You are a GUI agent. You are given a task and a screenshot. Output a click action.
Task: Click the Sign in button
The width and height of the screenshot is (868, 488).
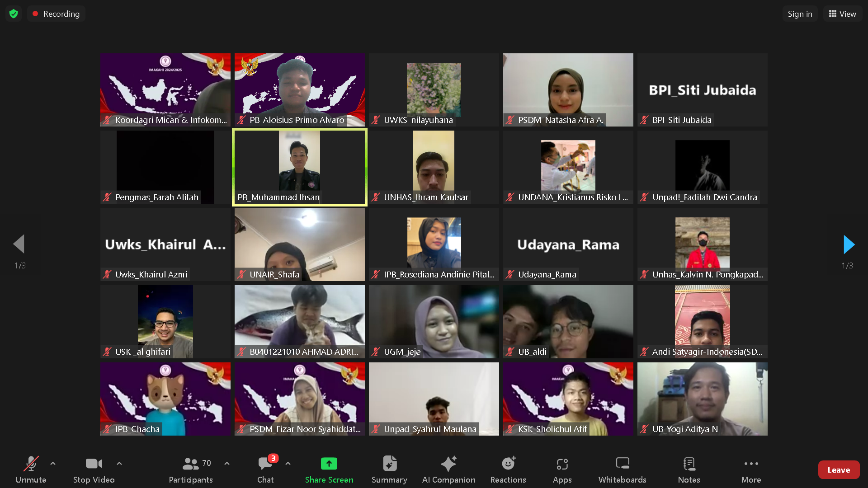[x=800, y=14]
